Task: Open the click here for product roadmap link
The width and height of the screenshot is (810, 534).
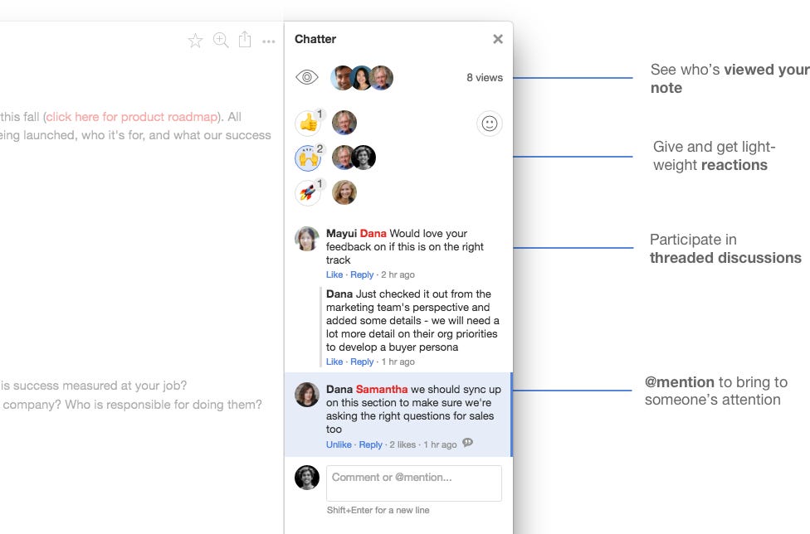Action: pyautogui.click(x=132, y=117)
